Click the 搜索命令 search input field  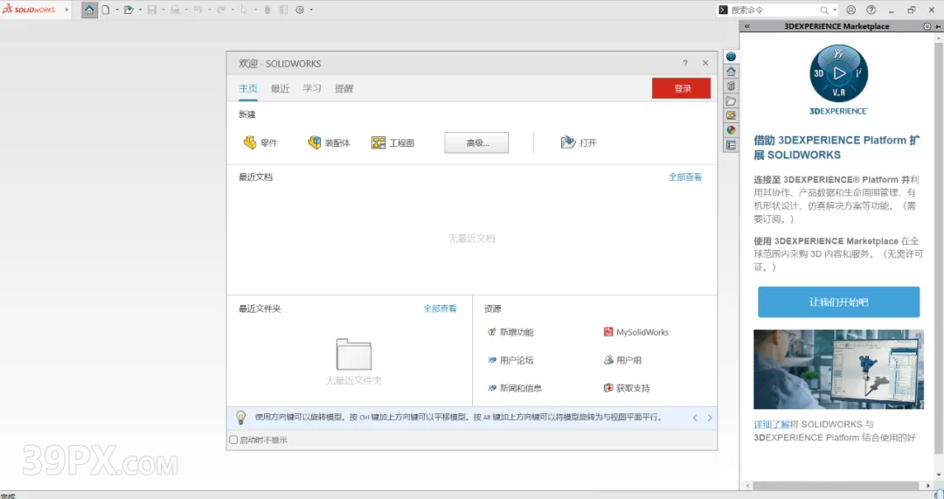(773, 10)
